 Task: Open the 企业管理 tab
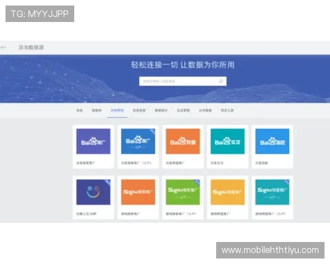[x=183, y=111]
